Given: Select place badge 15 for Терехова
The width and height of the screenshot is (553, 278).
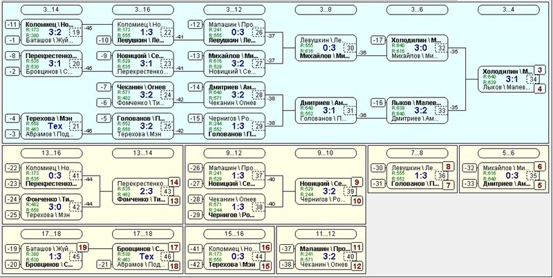Looking at the screenshot, I should tap(265, 266).
